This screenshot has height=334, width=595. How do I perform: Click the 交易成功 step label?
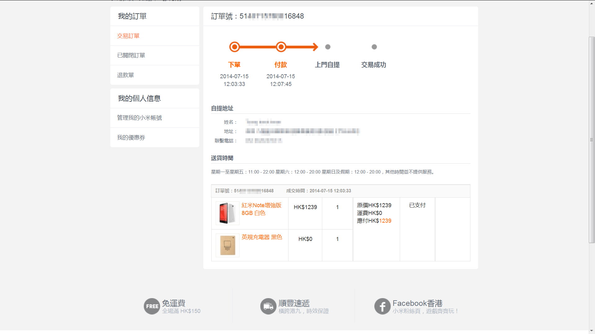tap(374, 65)
